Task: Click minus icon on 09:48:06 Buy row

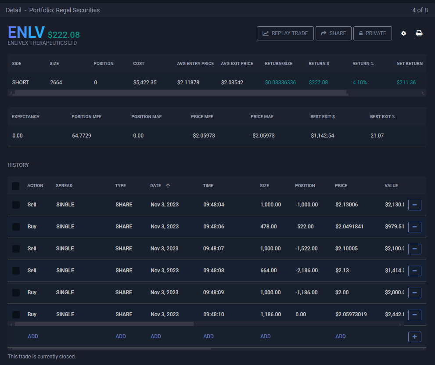Action: tap(414, 227)
